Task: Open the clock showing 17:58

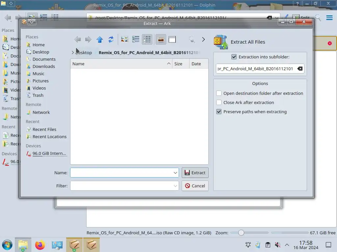Action: 306,245
